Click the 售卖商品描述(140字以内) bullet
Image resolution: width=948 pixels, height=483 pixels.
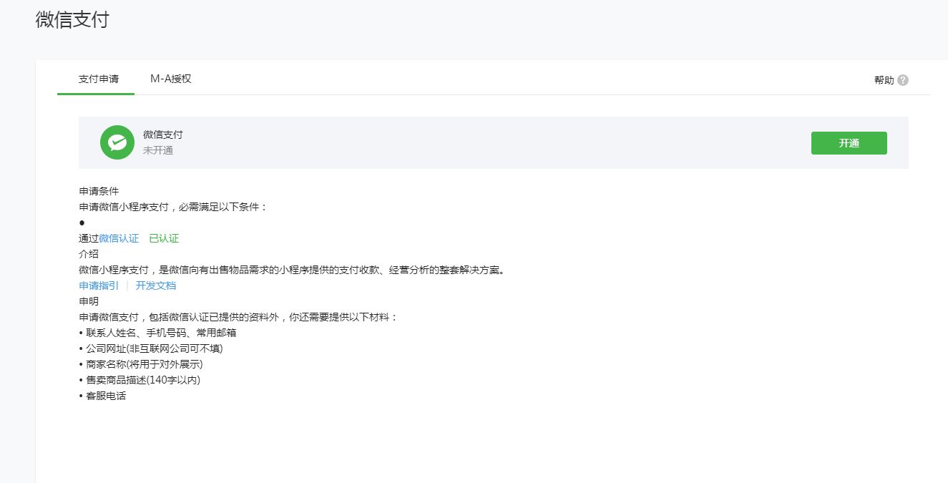pyautogui.click(x=140, y=380)
